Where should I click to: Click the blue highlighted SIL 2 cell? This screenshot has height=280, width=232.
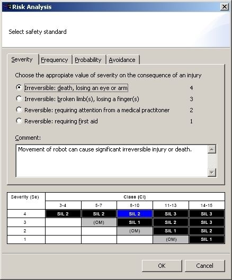[x=135, y=214]
